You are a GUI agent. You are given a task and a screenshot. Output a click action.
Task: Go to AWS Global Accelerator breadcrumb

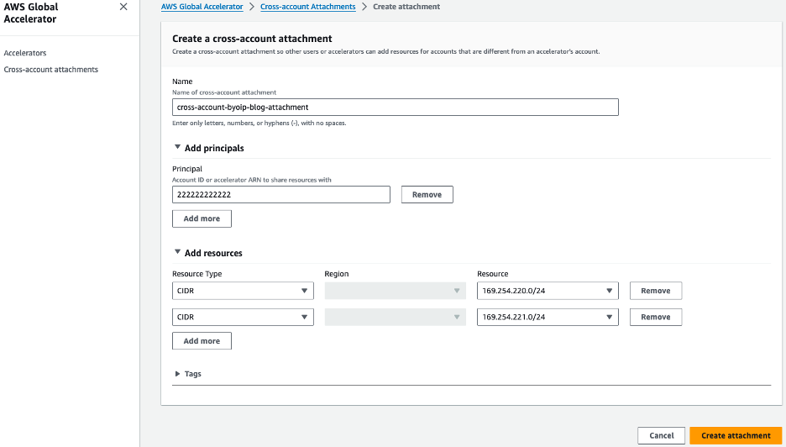coord(202,7)
